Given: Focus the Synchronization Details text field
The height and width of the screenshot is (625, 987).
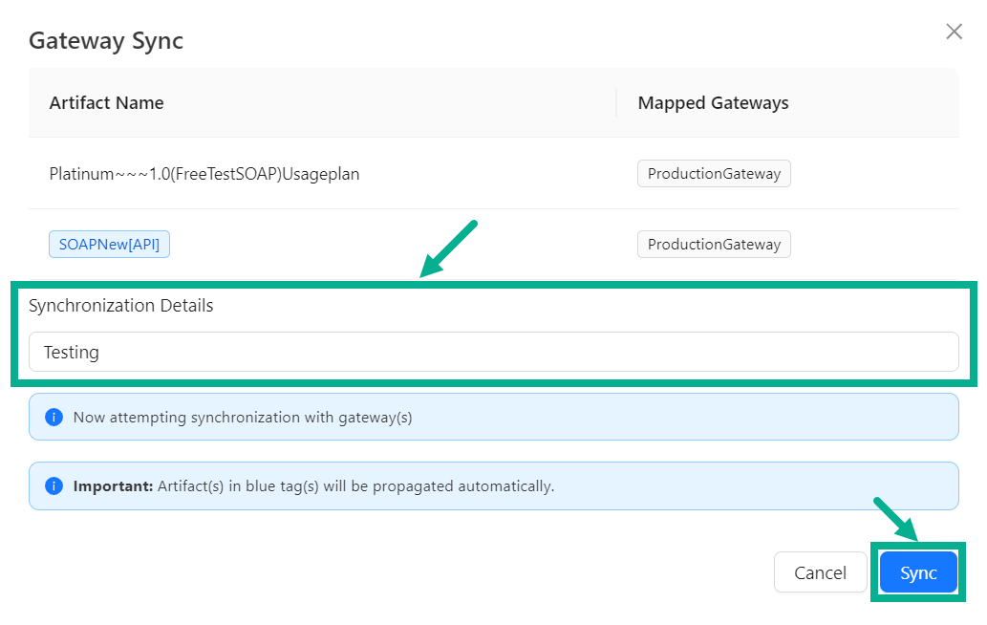Looking at the screenshot, I should pos(493,352).
